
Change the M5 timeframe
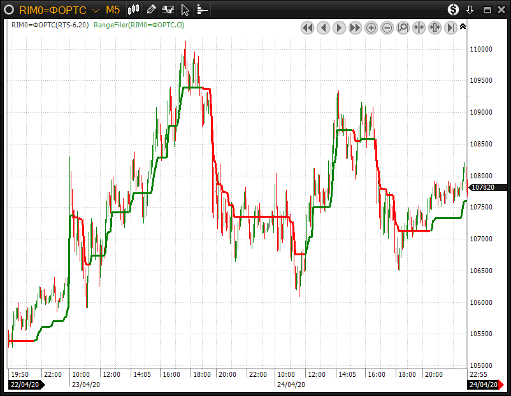tap(112, 10)
